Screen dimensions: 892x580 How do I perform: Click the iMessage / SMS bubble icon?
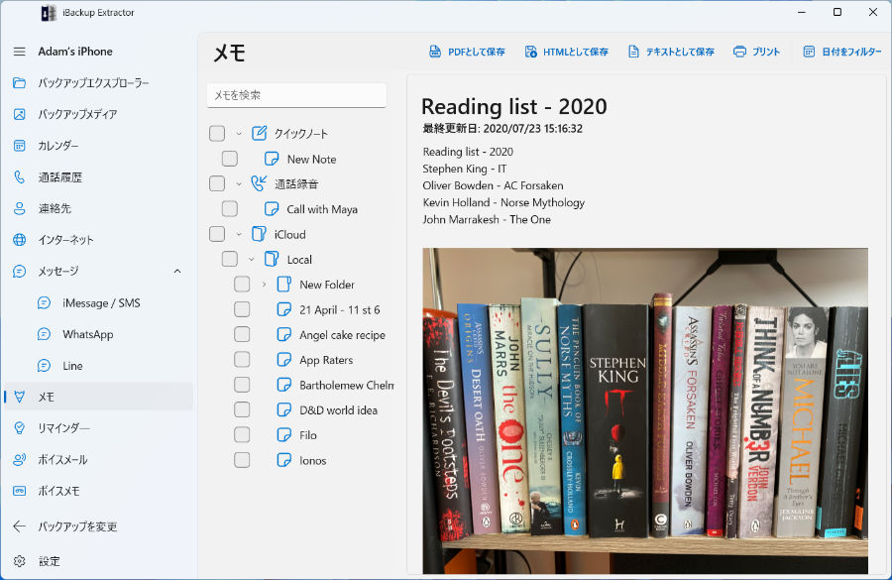pos(44,302)
